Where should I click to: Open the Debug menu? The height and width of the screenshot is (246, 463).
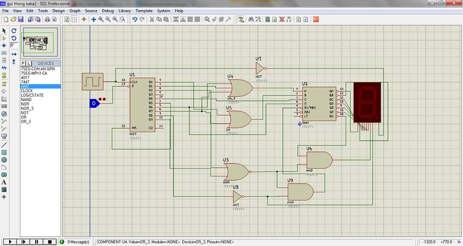click(108, 11)
